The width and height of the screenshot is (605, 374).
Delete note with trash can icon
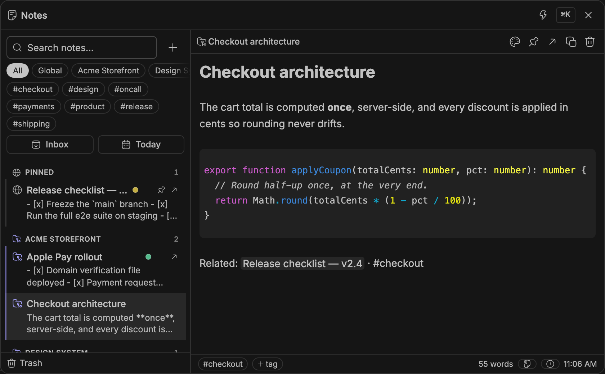pyautogui.click(x=590, y=42)
